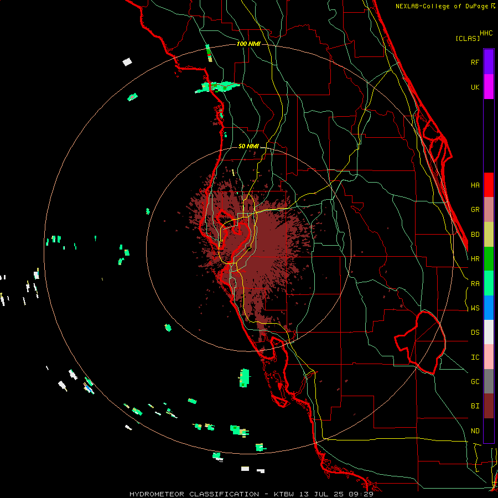This screenshot has width=498, height=498.
Task: Click the HA legend label
Action: pos(475,185)
